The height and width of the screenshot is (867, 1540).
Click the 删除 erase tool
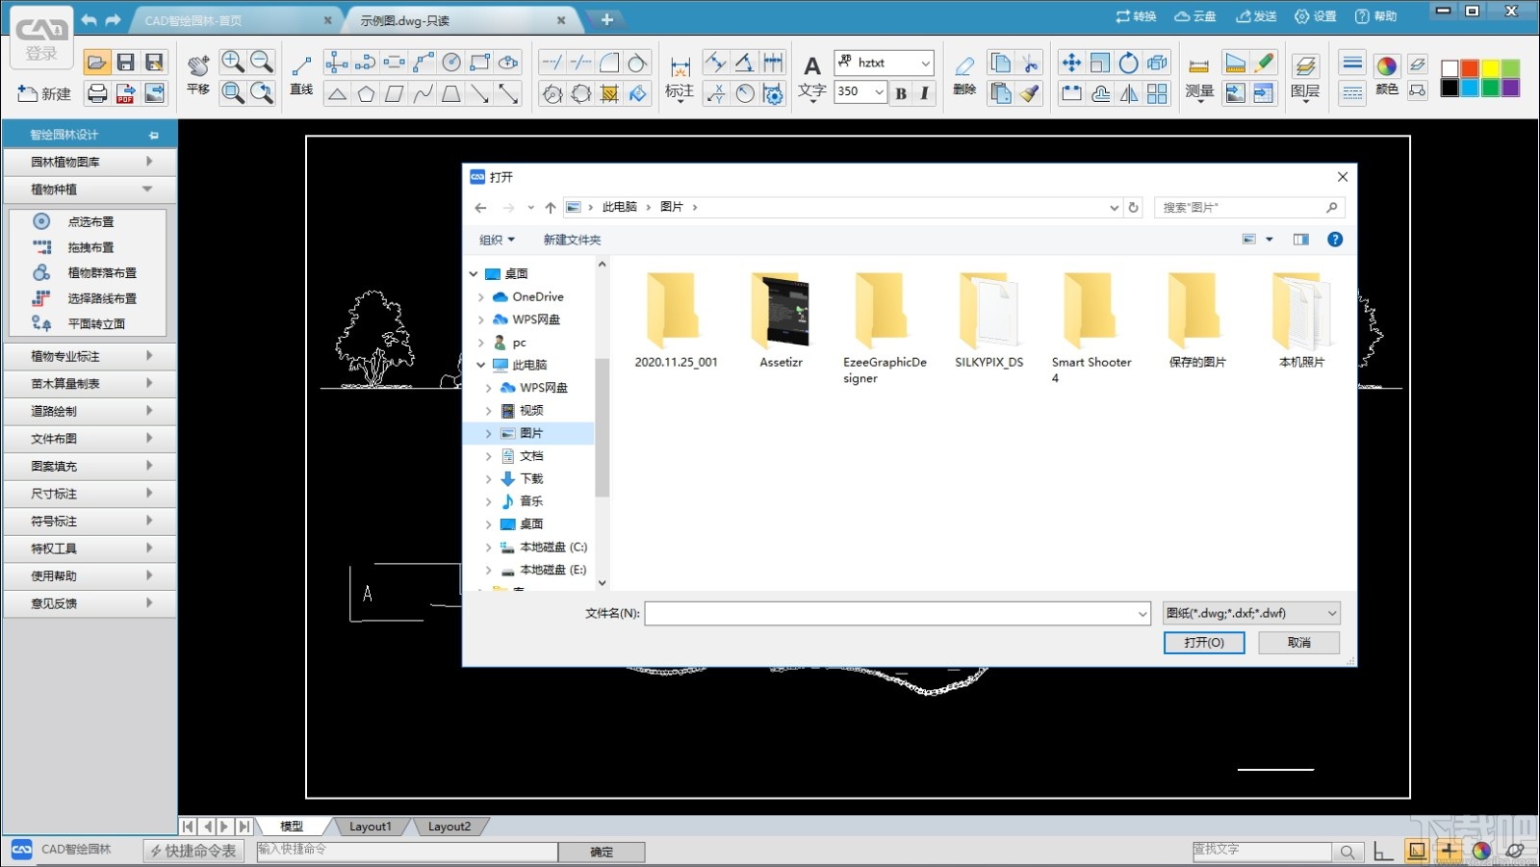(x=963, y=77)
